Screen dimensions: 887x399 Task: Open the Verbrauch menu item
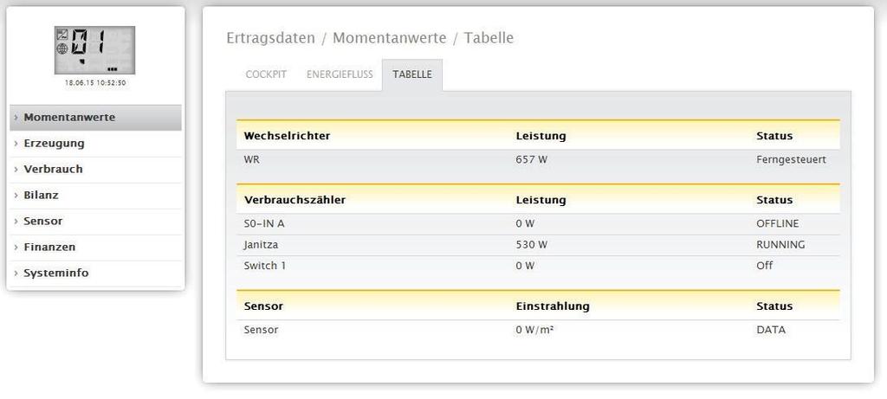click(95, 170)
